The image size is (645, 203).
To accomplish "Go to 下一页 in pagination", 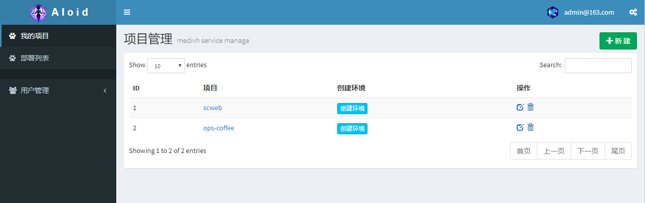I will click(587, 151).
